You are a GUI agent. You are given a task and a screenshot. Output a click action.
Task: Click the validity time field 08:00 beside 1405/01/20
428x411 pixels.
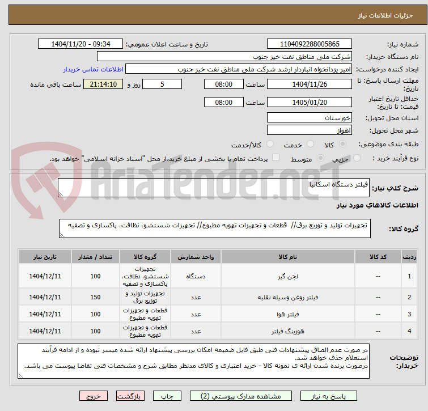tap(223, 102)
